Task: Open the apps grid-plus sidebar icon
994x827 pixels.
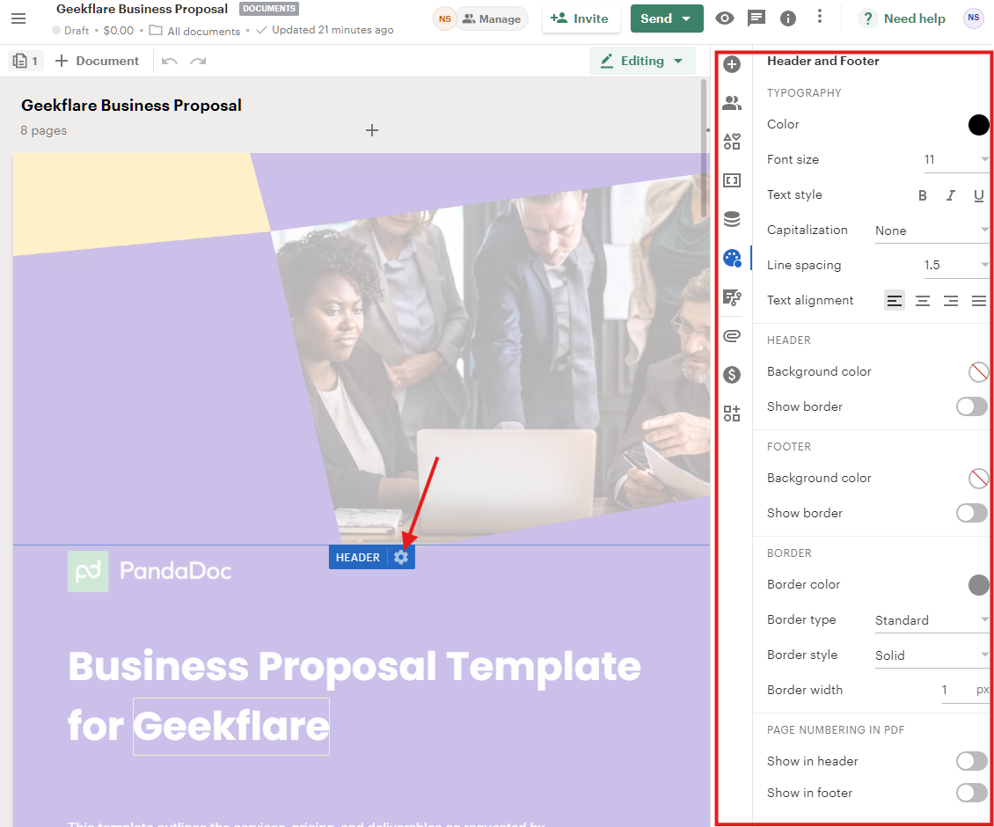Action: 732,413
